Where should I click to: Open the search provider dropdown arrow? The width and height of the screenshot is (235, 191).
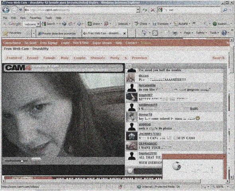coord(230,10)
